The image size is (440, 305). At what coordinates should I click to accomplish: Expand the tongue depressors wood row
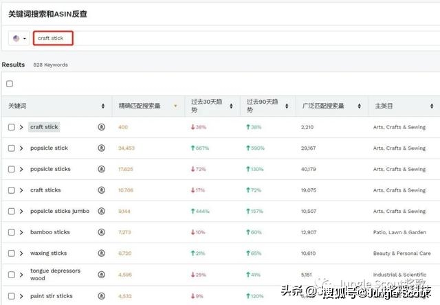(x=21, y=275)
